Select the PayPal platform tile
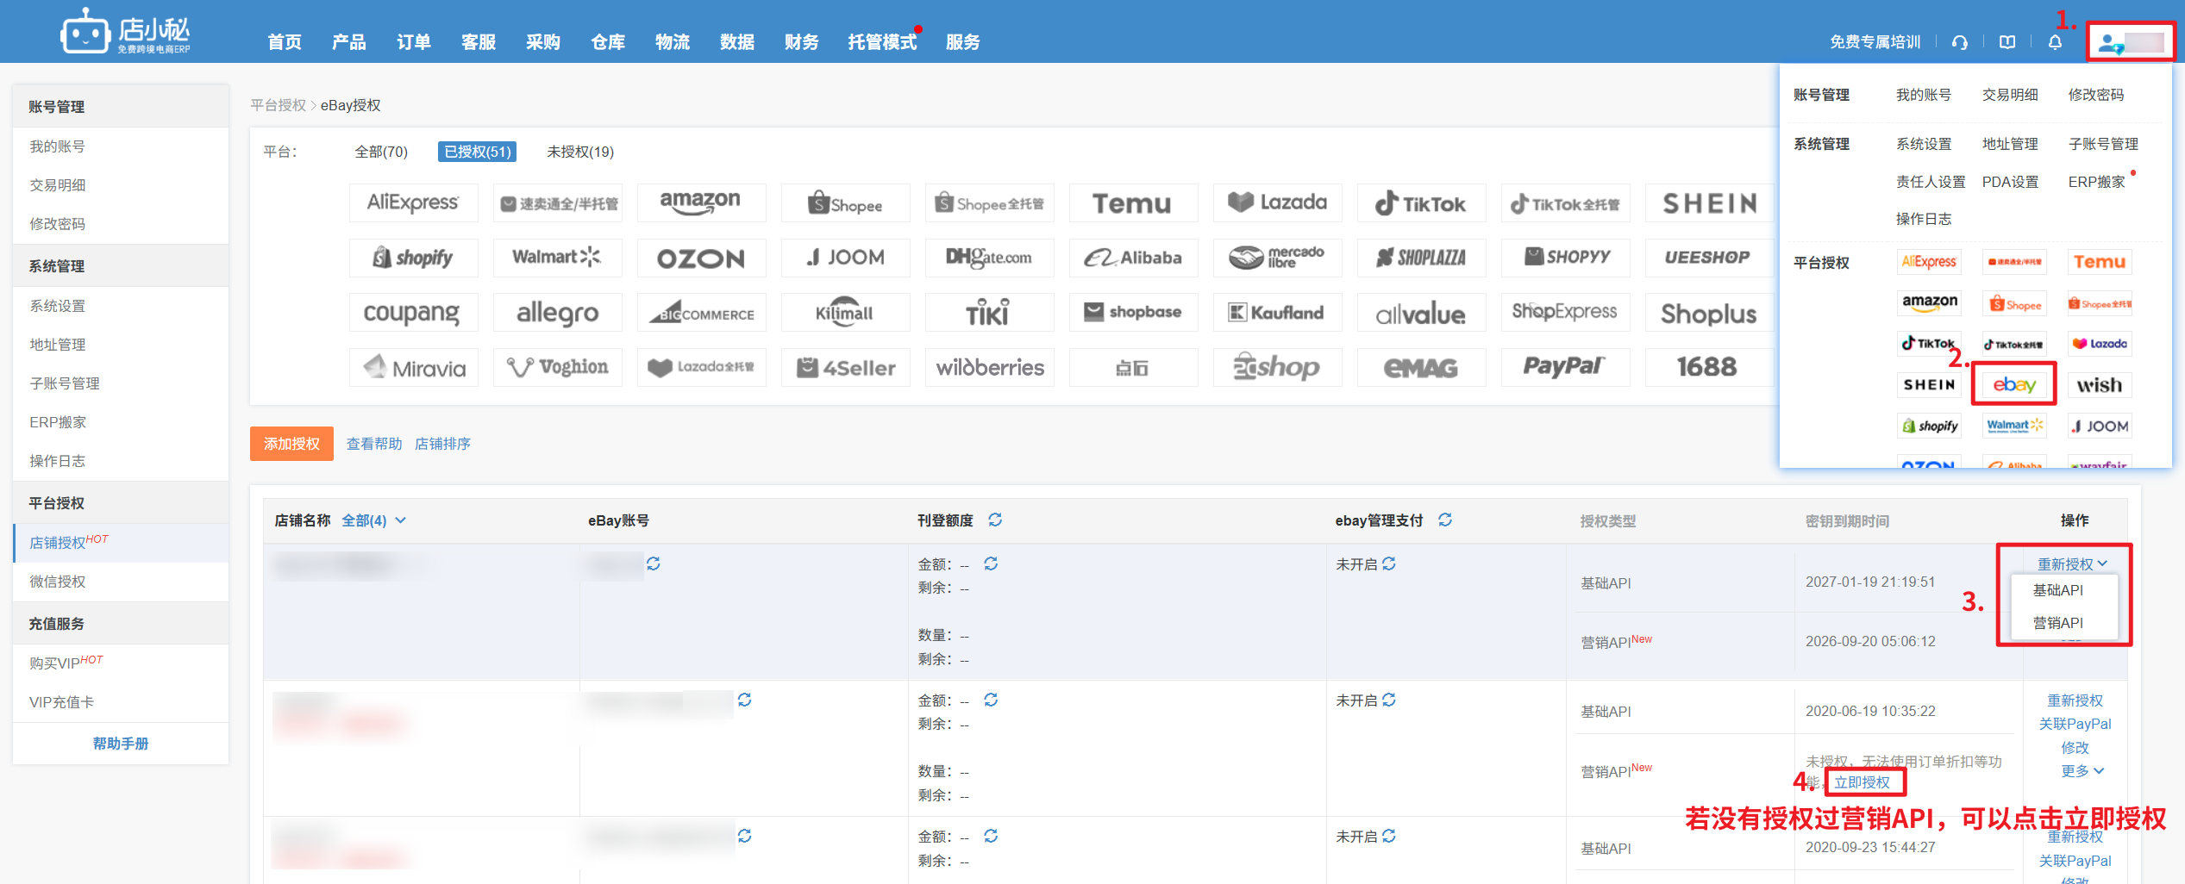Image resolution: width=2185 pixels, height=884 pixels. [1564, 367]
